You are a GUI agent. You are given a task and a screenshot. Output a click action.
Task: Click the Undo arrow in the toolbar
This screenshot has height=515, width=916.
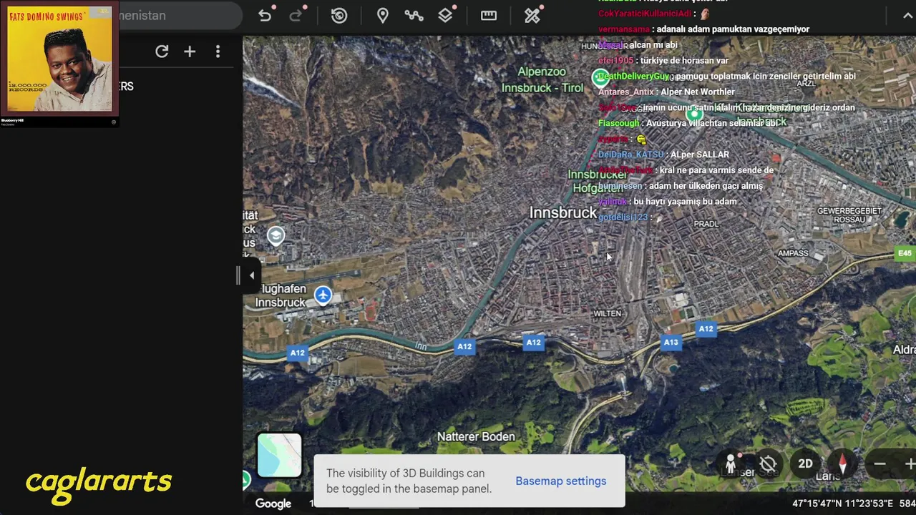tap(265, 15)
